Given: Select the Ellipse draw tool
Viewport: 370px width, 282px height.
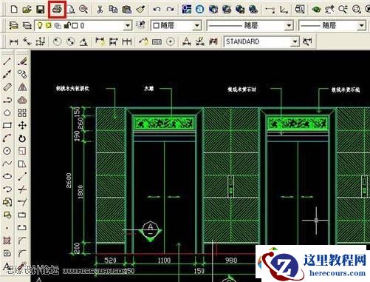Looking at the screenshot, I should tap(7, 176).
